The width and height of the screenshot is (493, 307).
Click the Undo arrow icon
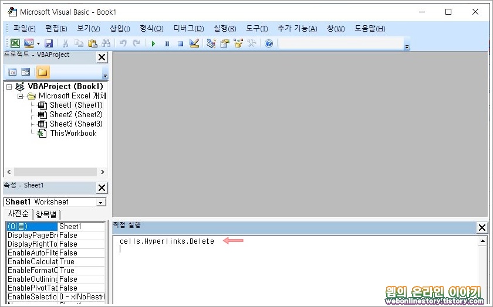(x=123, y=43)
